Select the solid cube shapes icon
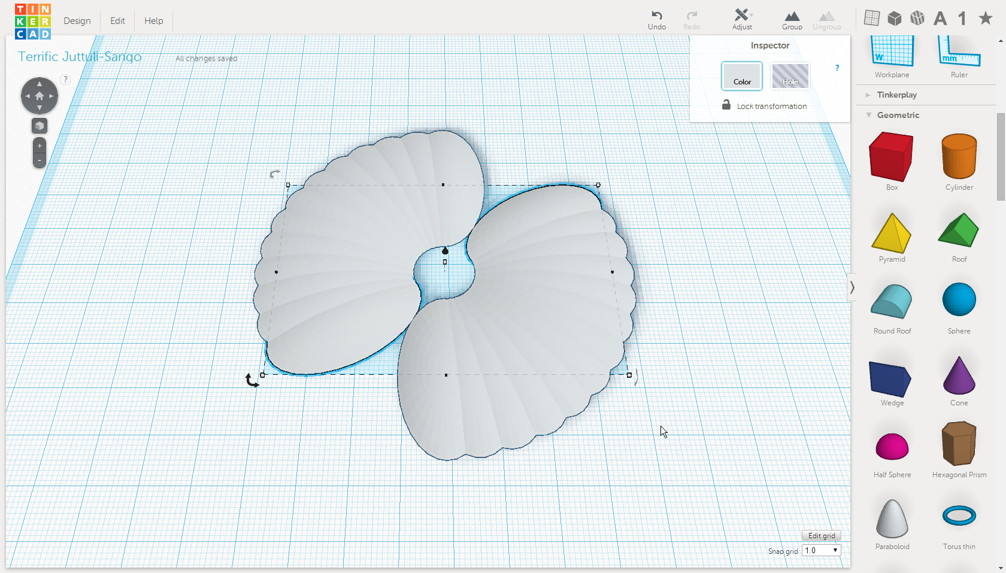1006x573 pixels. click(895, 19)
